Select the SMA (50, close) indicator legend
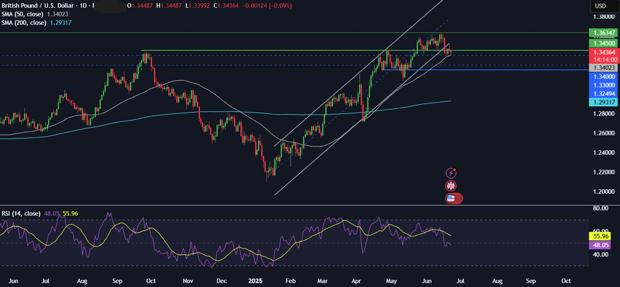This screenshot has height=287, width=620. (22, 14)
